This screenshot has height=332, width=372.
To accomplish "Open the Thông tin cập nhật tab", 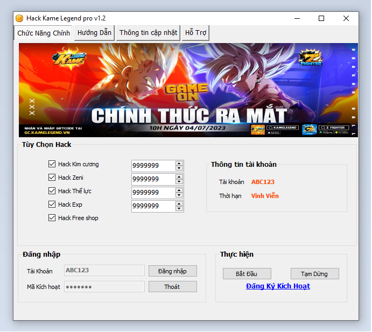I will tap(148, 33).
